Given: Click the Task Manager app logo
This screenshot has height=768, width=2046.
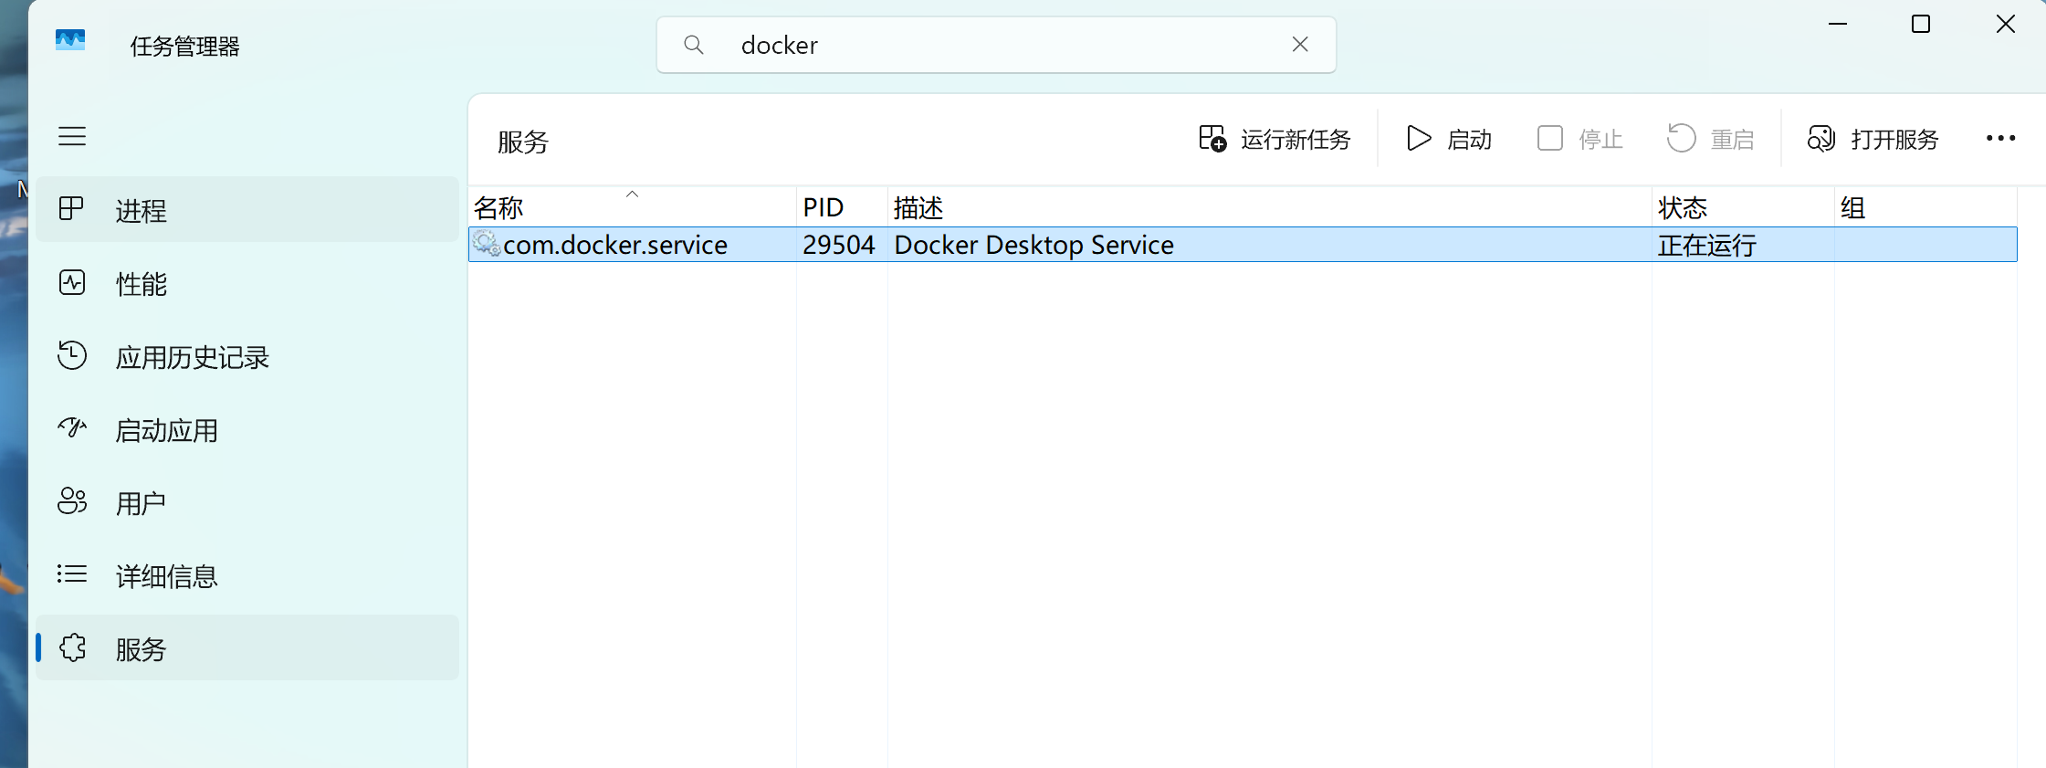Looking at the screenshot, I should pyautogui.click(x=70, y=41).
